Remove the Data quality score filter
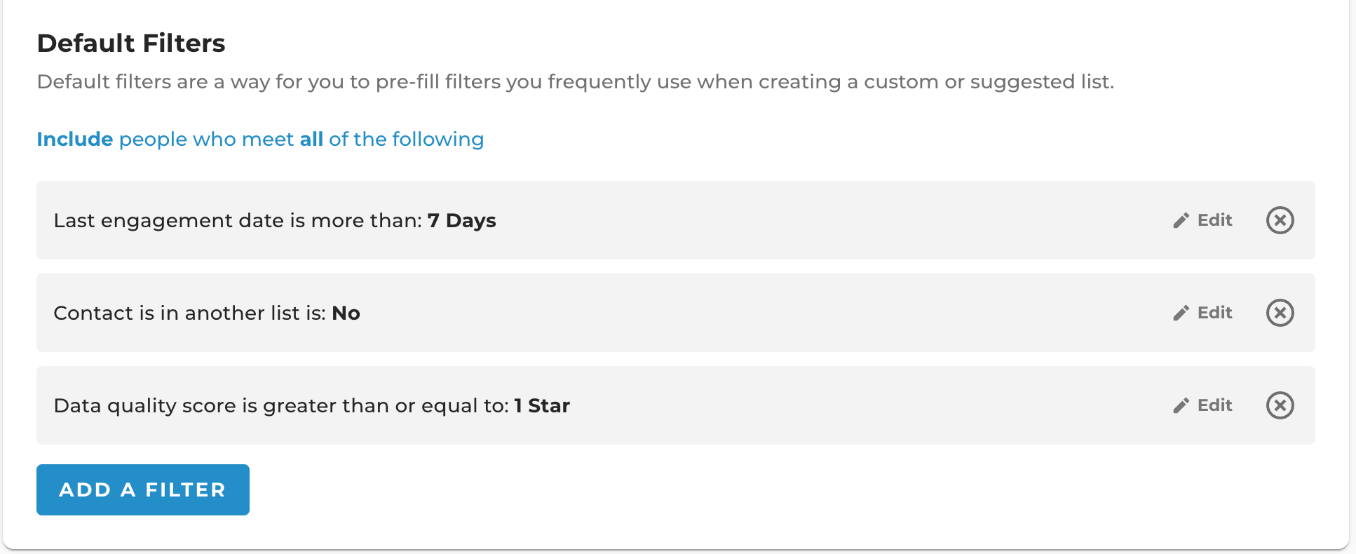The height and width of the screenshot is (554, 1356). click(1280, 405)
